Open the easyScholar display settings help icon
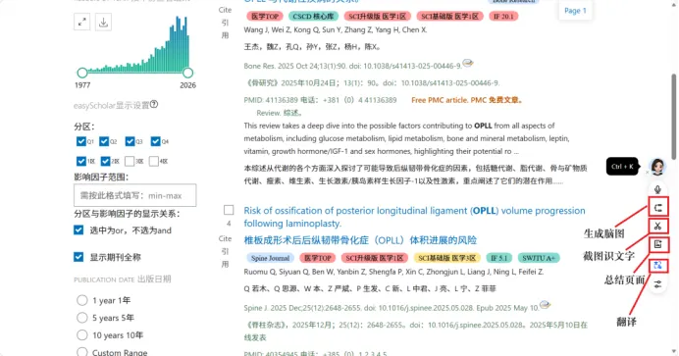The image size is (679, 356). coord(154,104)
